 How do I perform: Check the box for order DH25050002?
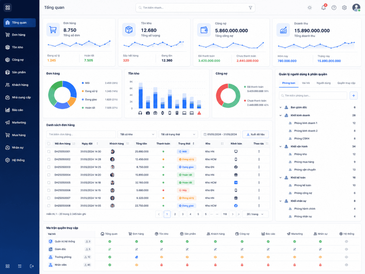(49, 159)
